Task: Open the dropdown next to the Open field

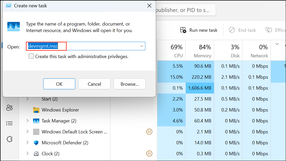Action: click(141, 46)
